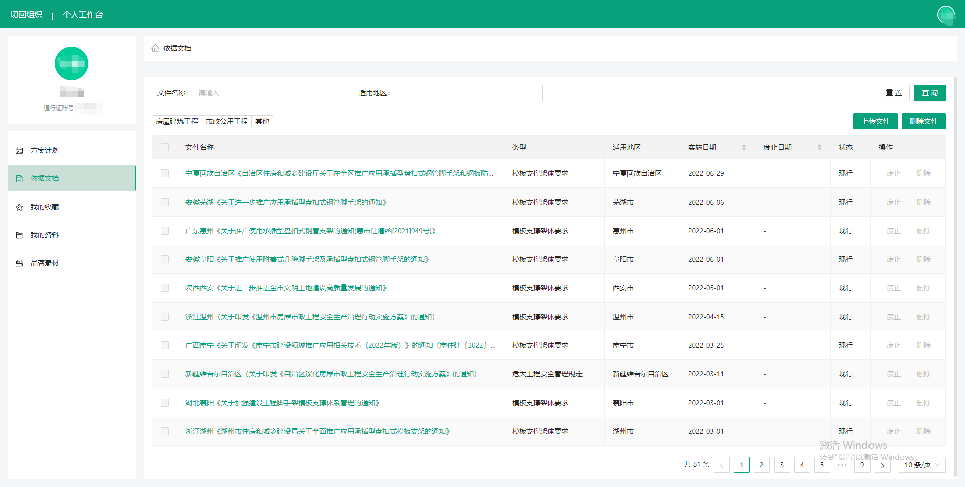This screenshot has width=965, height=487.
Task: Click the 品茗素材 icon in sidebar
Action: pos(19,263)
